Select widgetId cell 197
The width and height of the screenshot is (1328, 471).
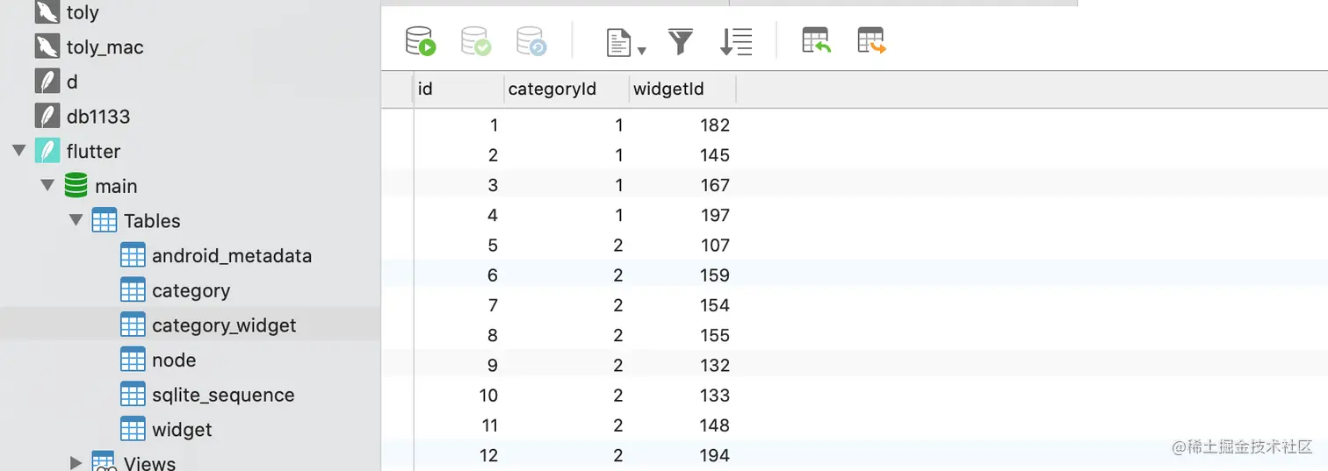(715, 215)
